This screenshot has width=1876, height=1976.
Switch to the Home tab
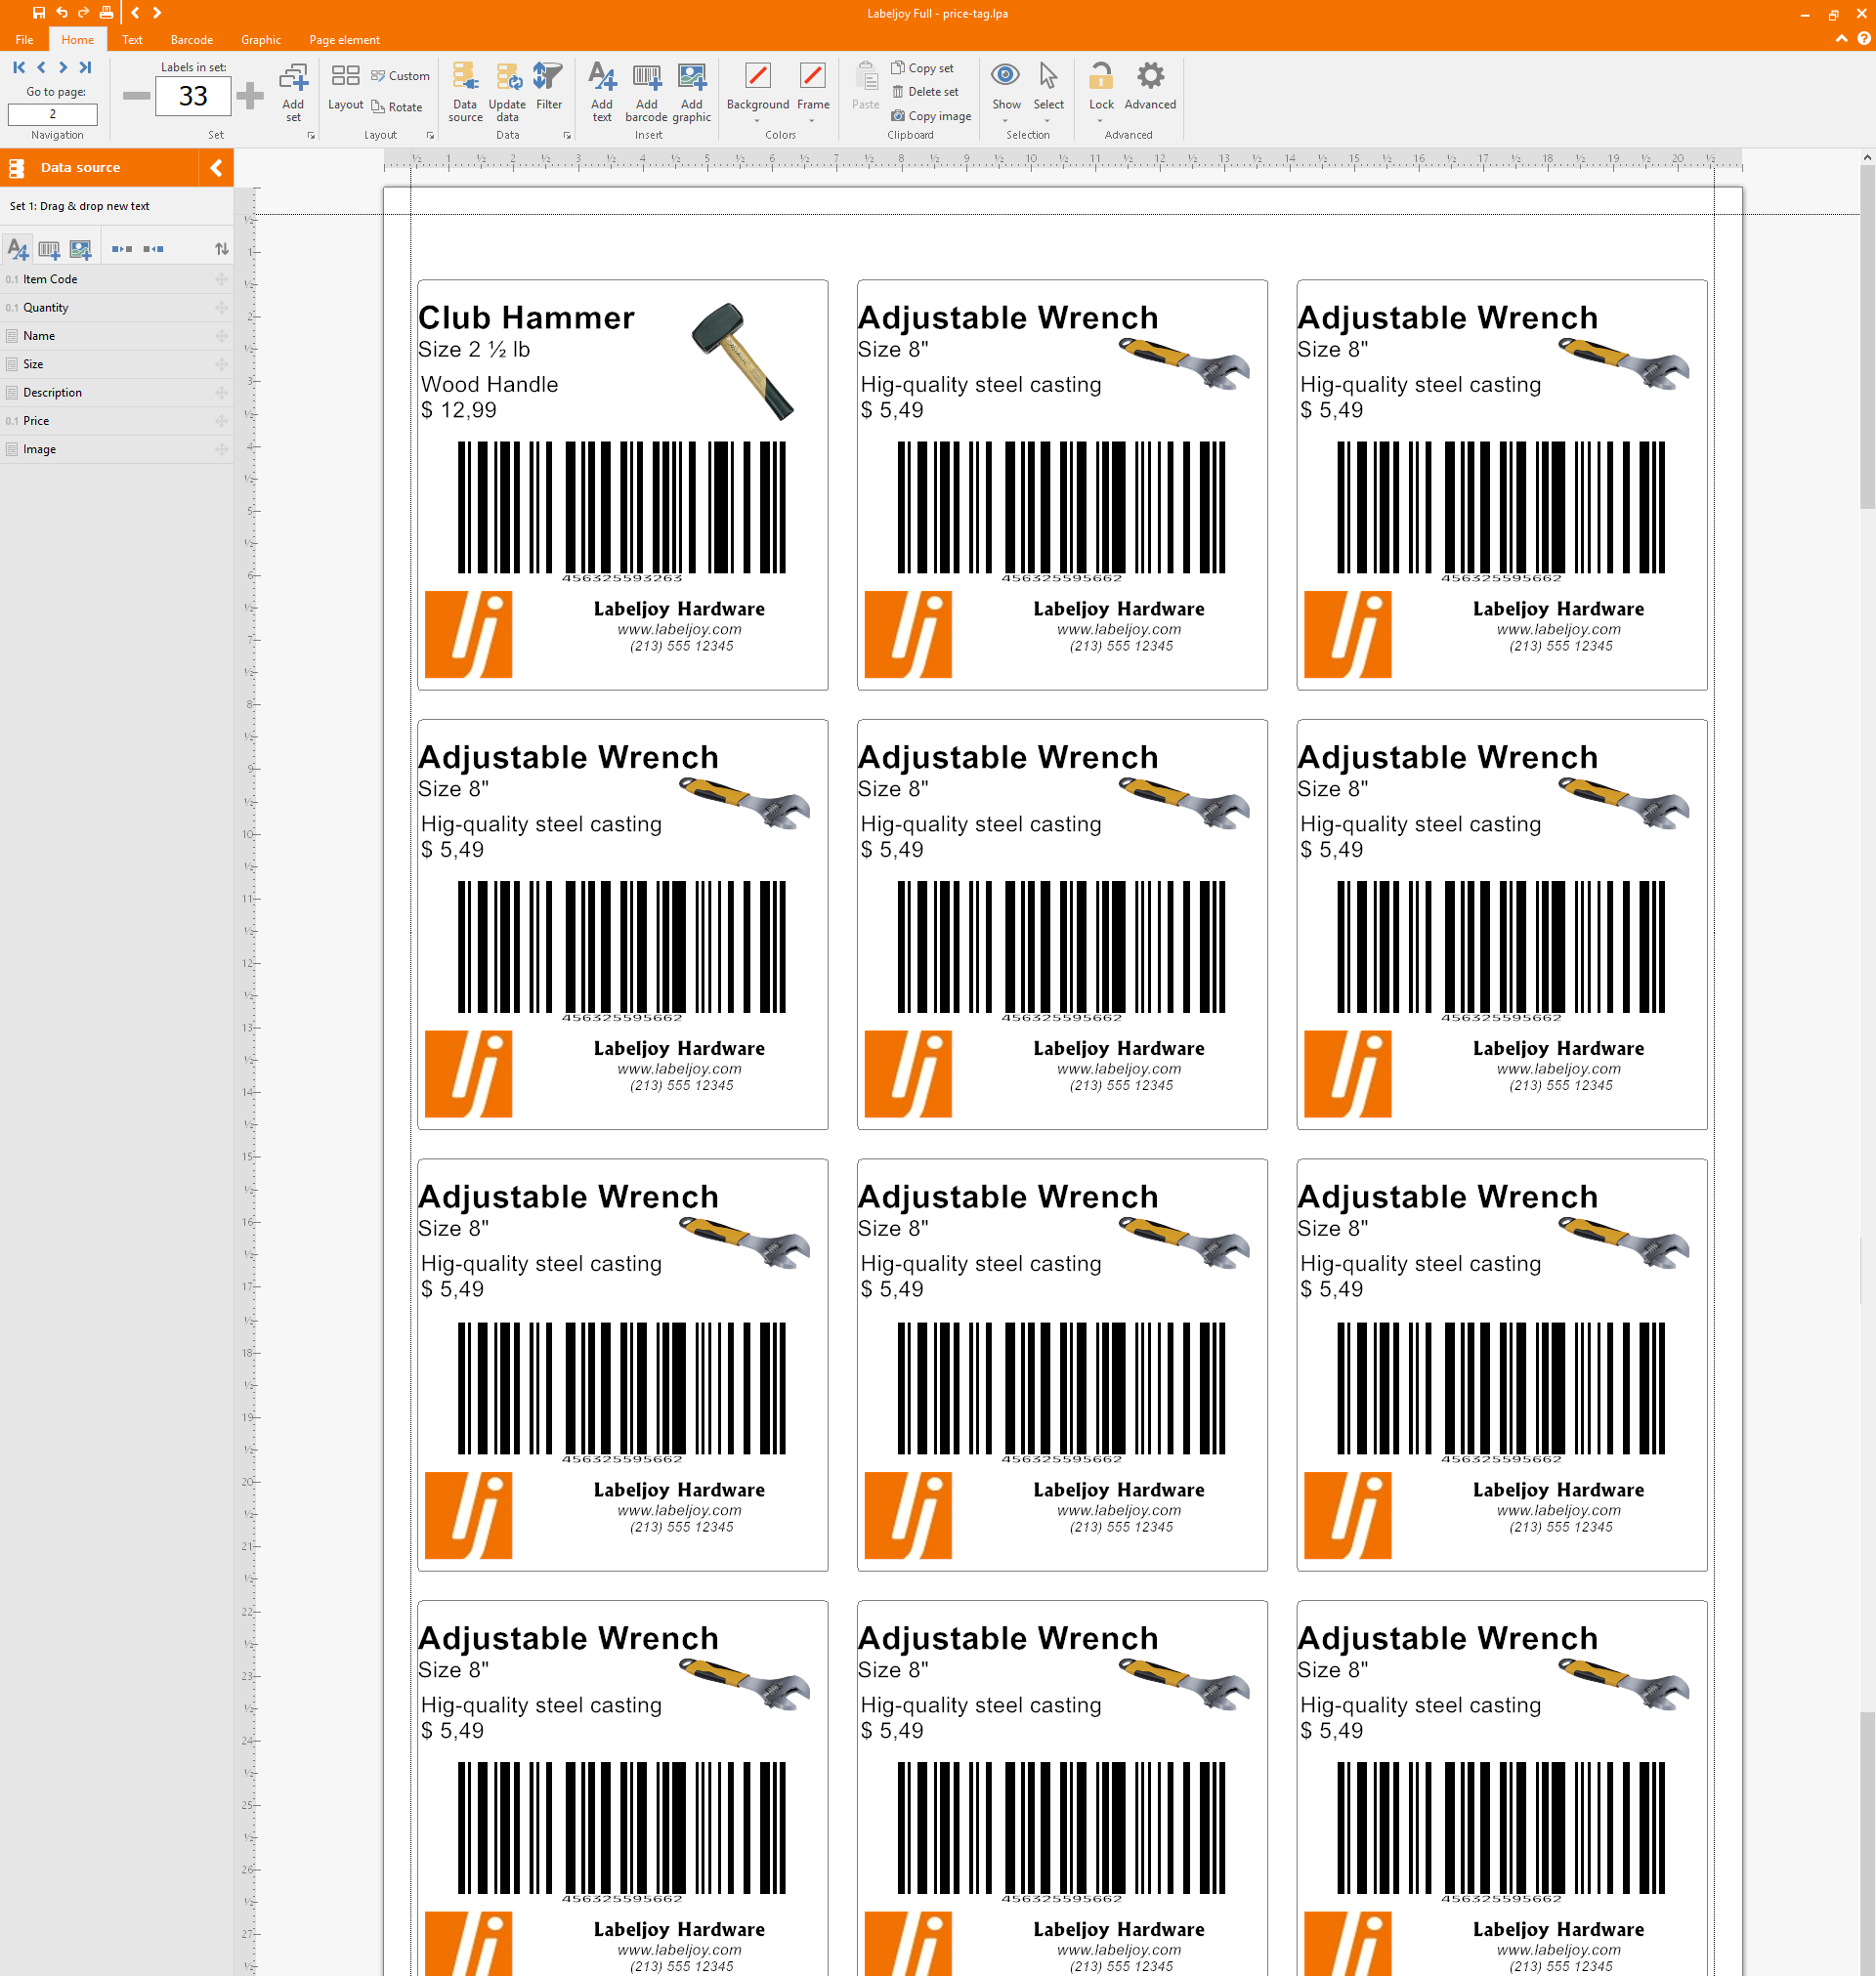tap(77, 40)
